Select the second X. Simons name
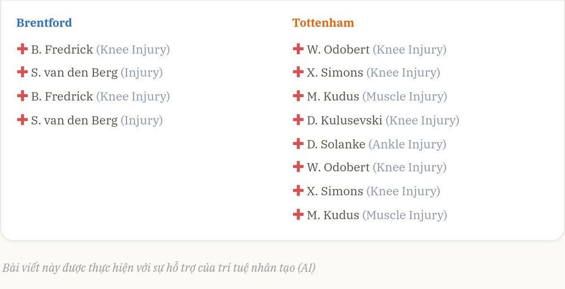Viewport: 565px width, 289px height. pyautogui.click(x=335, y=191)
